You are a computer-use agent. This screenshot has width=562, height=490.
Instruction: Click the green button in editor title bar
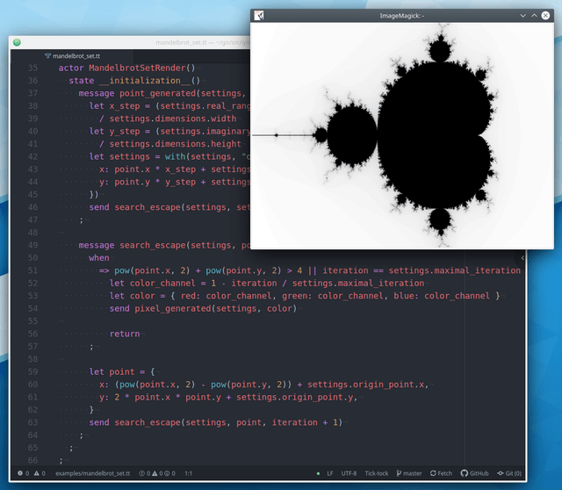[17, 42]
